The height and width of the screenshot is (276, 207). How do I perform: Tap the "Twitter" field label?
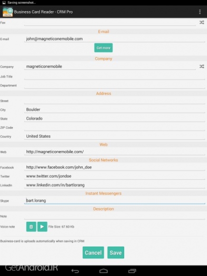pyautogui.click(x=5, y=177)
